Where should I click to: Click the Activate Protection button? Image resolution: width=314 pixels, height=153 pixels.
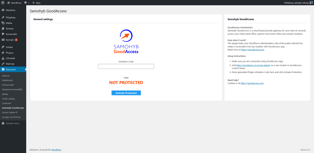pyautogui.click(x=126, y=93)
